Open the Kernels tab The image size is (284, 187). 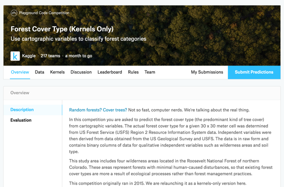pos(57,72)
